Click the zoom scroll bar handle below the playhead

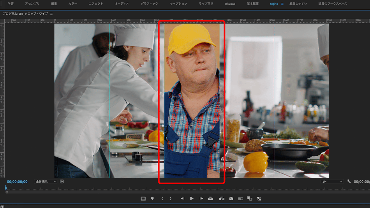tap(7, 192)
